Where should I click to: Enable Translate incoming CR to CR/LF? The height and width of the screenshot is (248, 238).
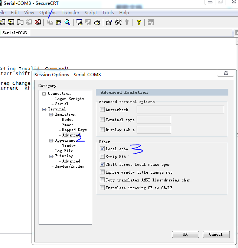click(102, 188)
